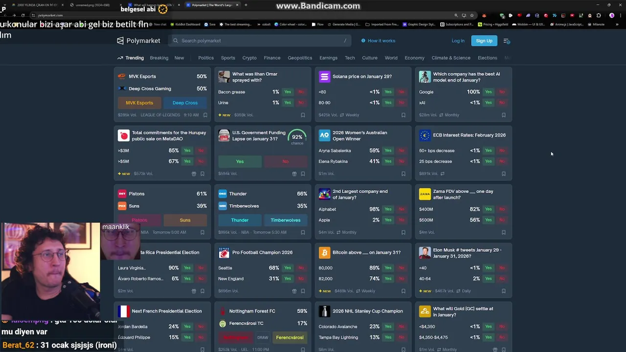
Task: Click gift icon on Pro Football card
Action: [x=294, y=291]
